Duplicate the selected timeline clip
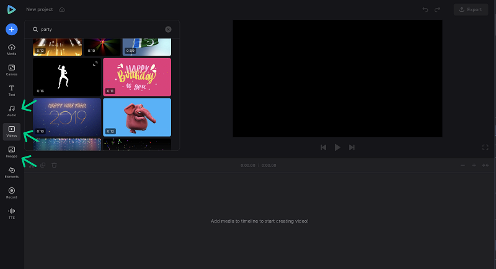496x269 pixels. point(43,165)
